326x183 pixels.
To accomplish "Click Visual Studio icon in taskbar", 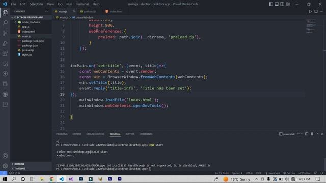I will [x=71, y=179].
